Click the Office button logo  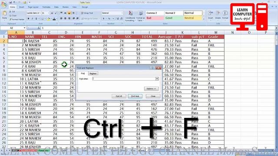pyautogui.click(x=3, y=4)
